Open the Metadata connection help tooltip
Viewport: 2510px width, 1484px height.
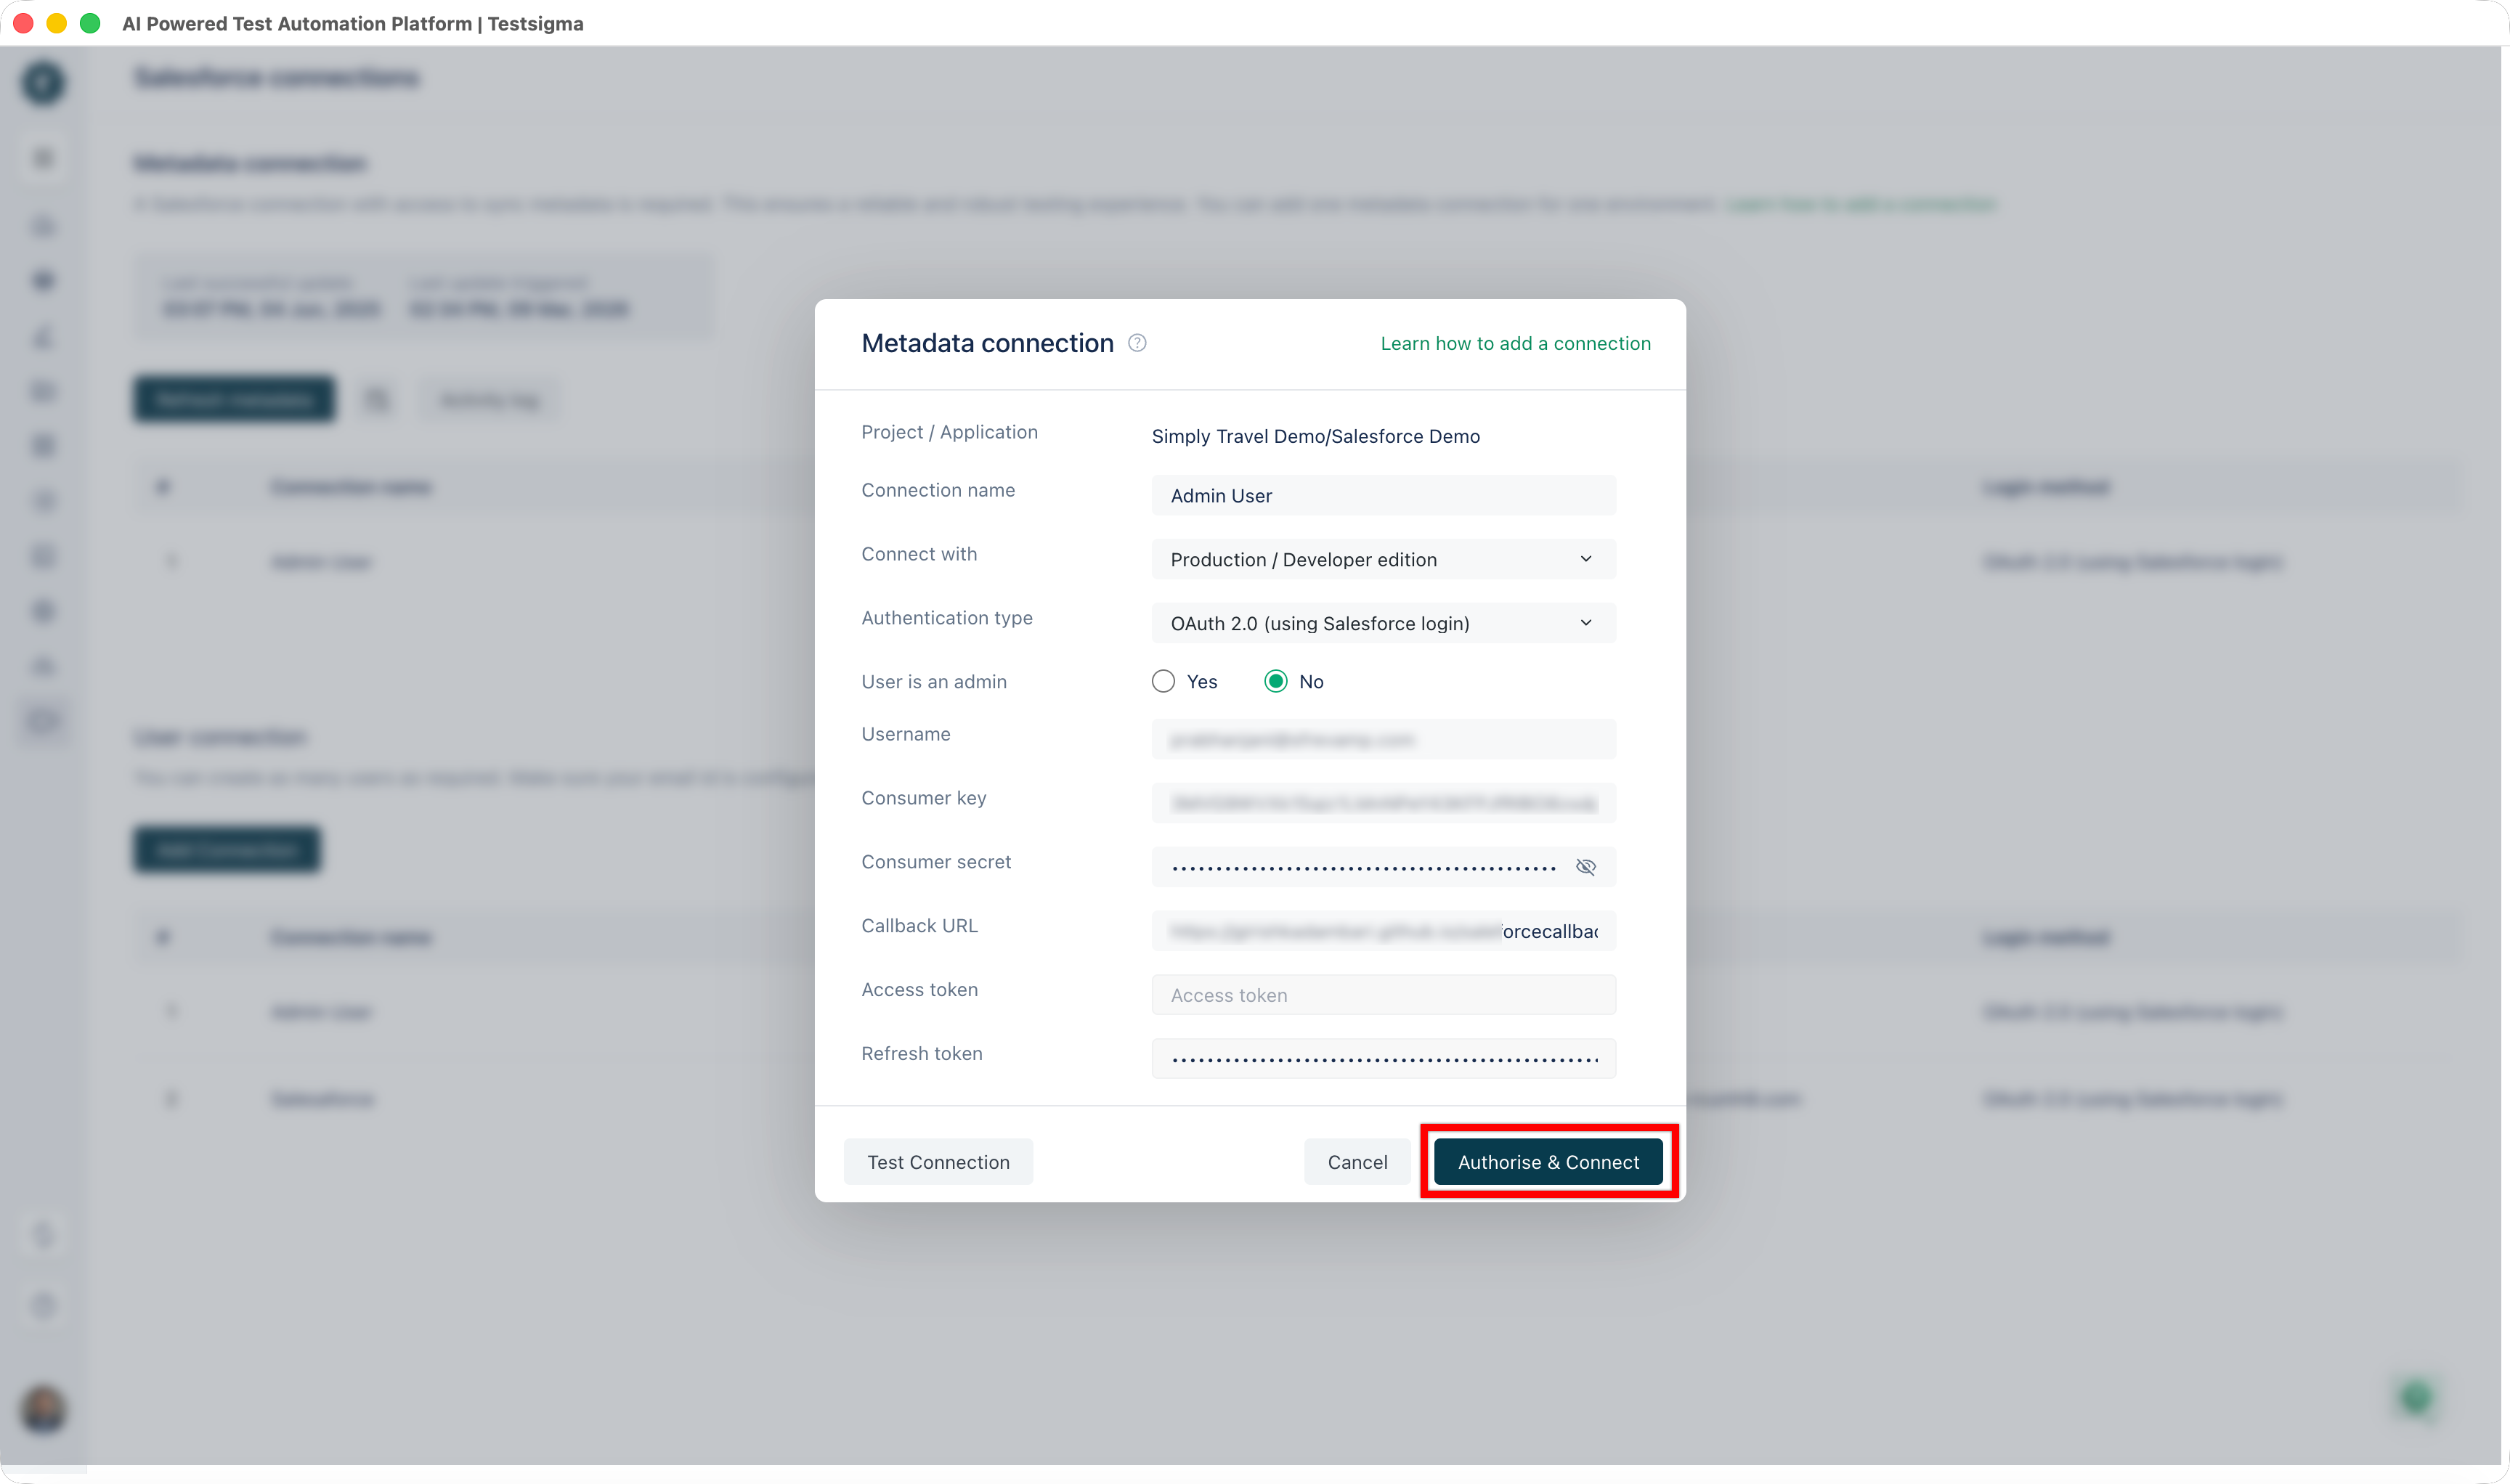(1137, 343)
